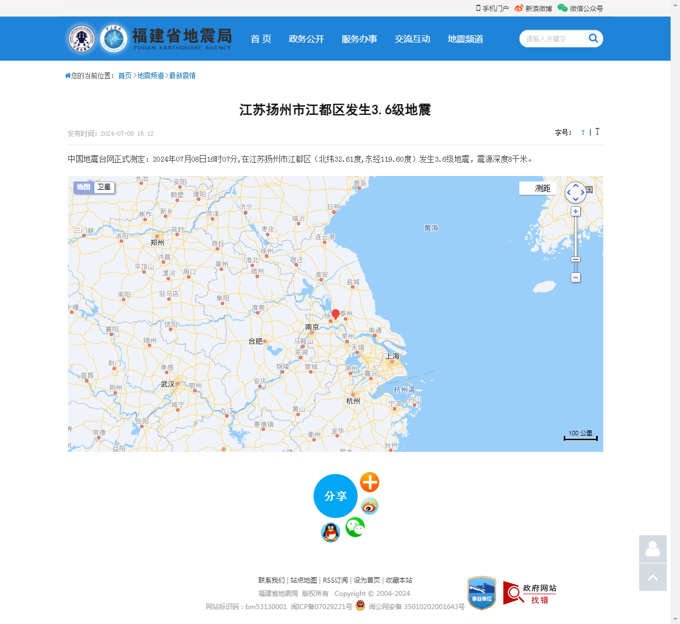Follow the 最新震情 breadcrumb link

(x=182, y=76)
